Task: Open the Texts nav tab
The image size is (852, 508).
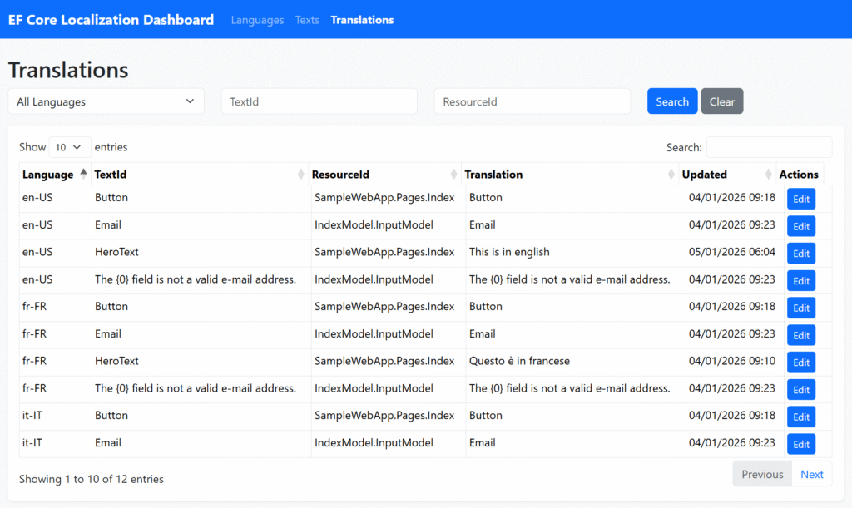Action: tap(307, 20)
